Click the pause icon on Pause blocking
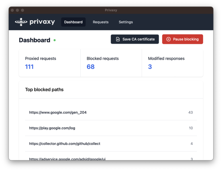 (168, 39)
